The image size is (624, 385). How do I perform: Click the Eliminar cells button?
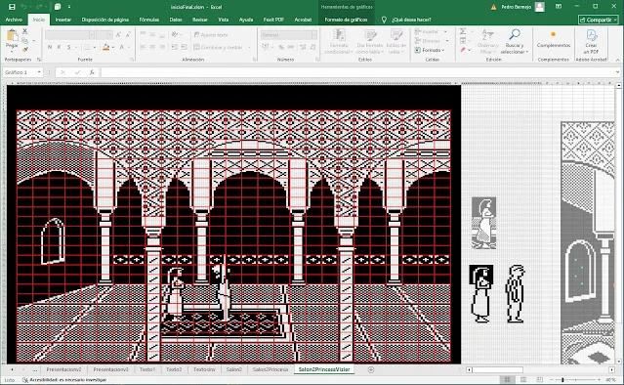pos(431,41)
